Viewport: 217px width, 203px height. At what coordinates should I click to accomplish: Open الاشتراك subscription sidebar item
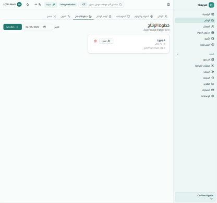(195, 90)
